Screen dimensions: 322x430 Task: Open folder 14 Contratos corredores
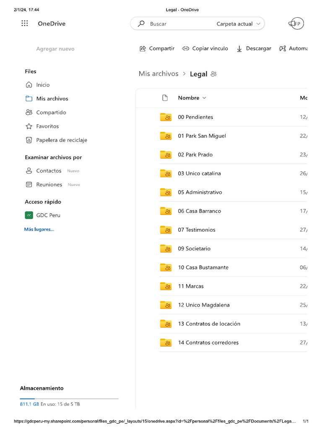tap(208, 343)
